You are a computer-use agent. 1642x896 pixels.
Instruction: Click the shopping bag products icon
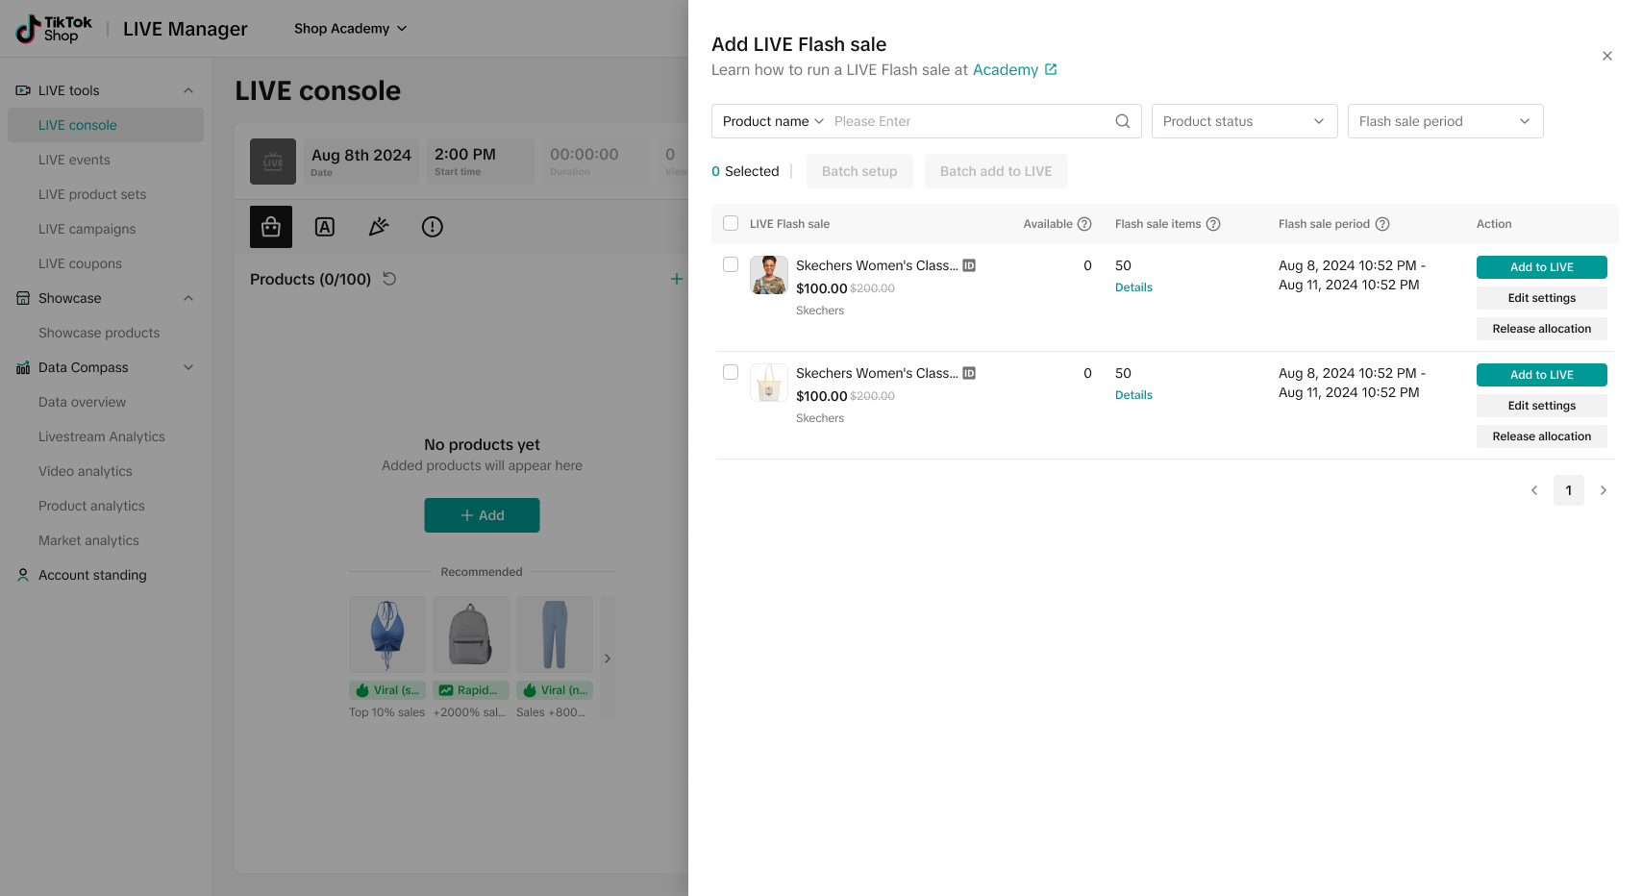(x=271, y=227)
